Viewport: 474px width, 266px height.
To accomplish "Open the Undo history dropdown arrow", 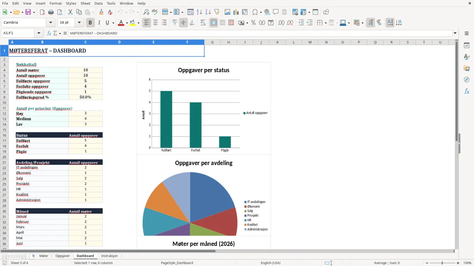I will click(x=126, y=12).
